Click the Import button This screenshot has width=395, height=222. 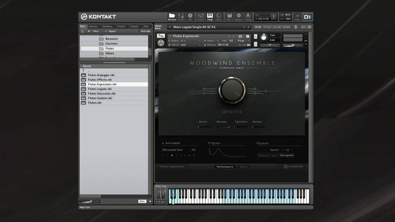(x=112, y=31)
